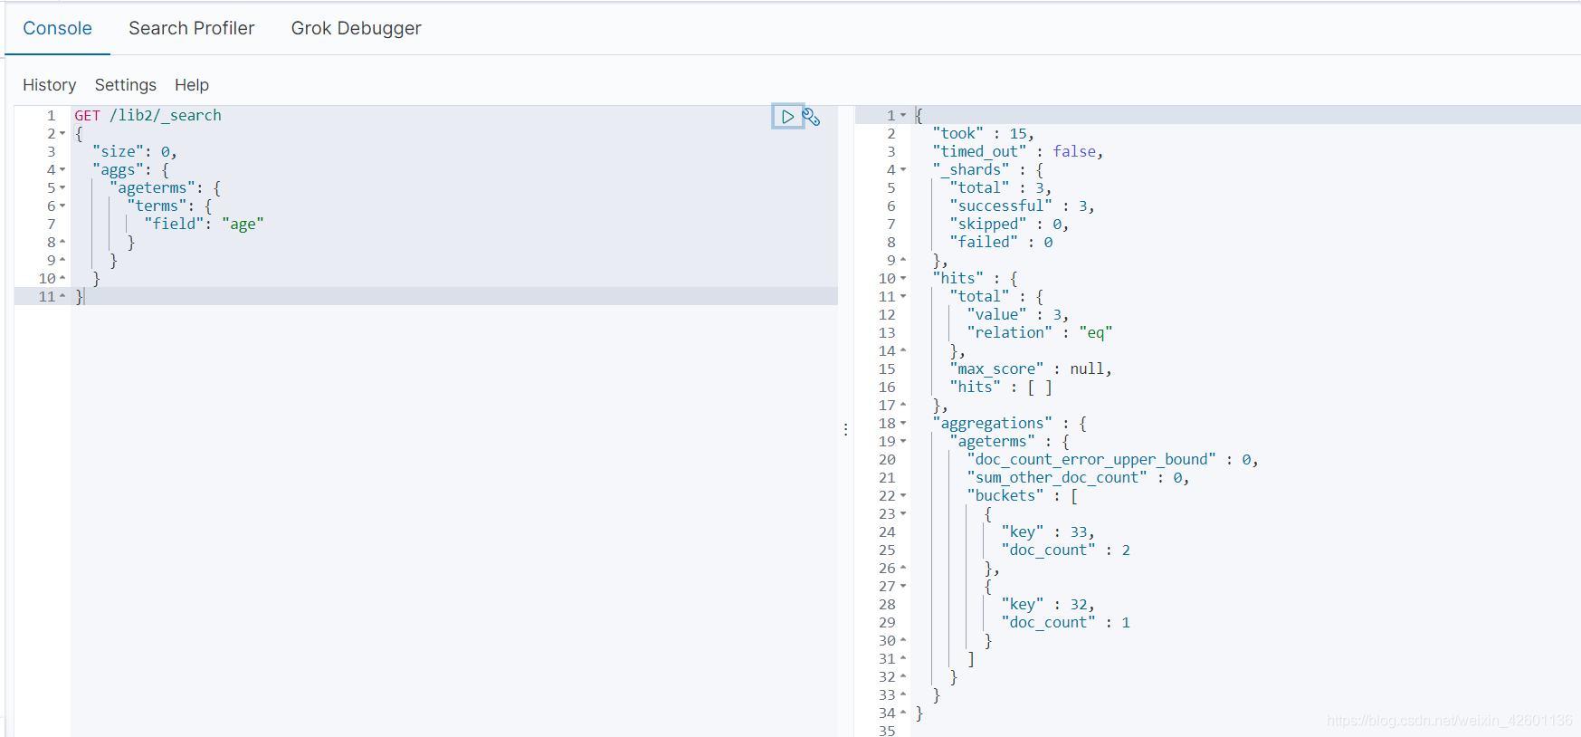Collapse the "total" fold arrow at response line 11
1581x737 pixels.
(x=903, y=297)
